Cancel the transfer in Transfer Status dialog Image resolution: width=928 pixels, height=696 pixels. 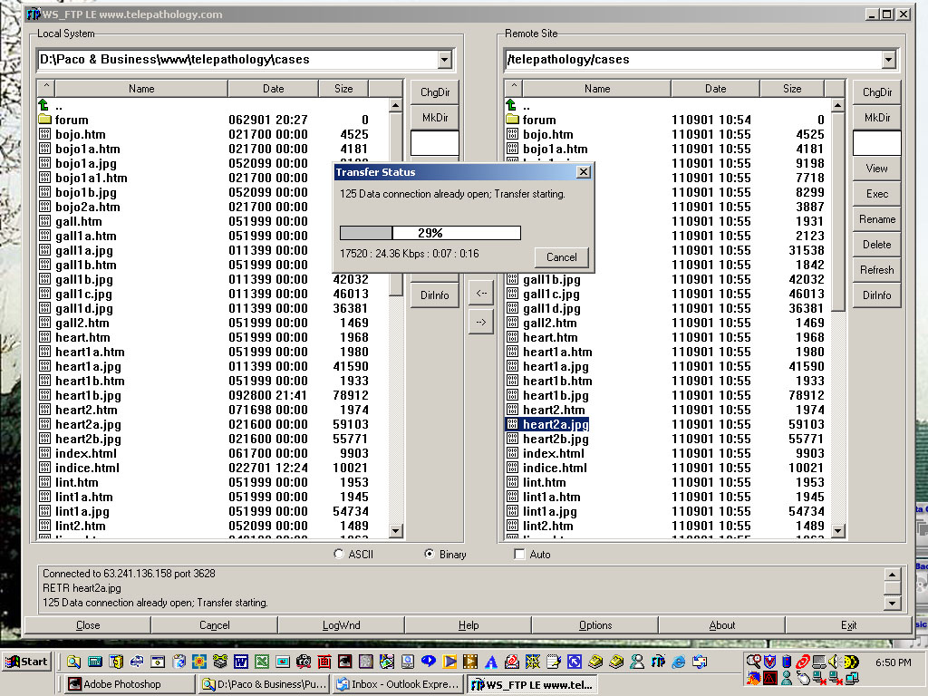tap(561, 256)
